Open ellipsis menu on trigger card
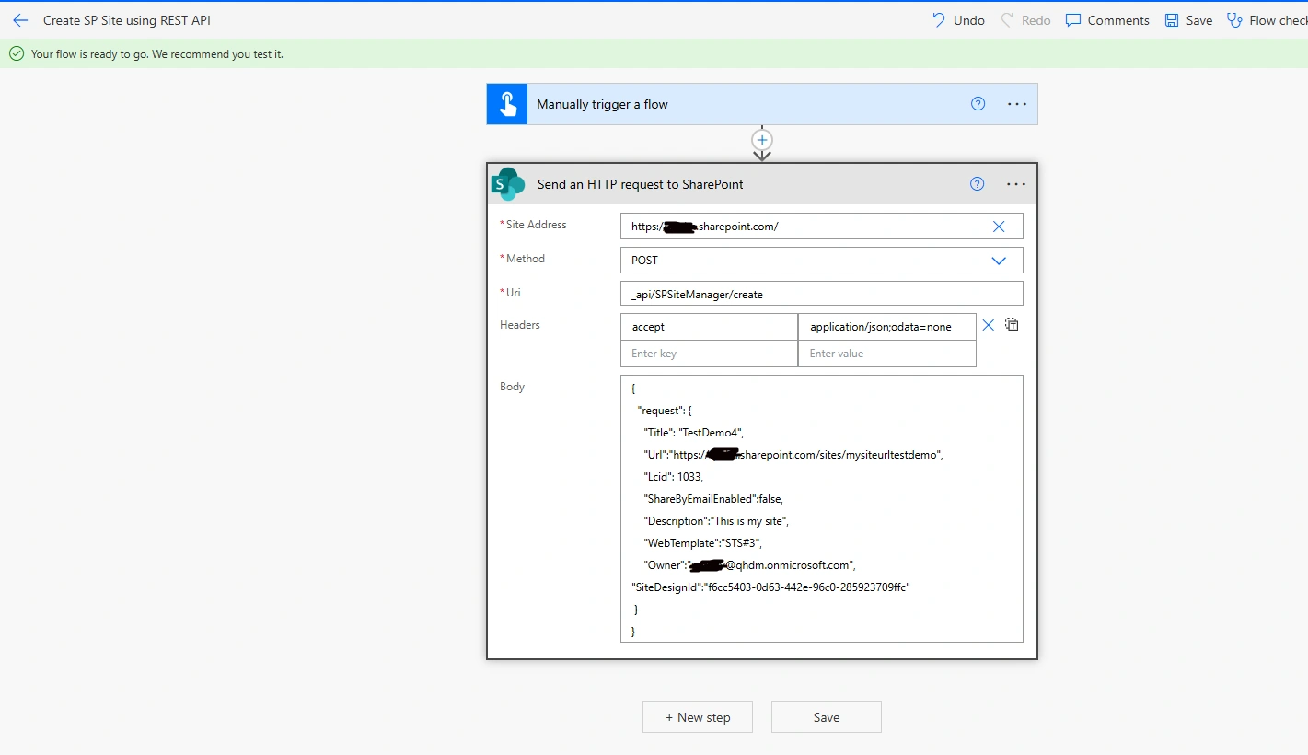1308x755 pixels. [x=1017, y=104]
